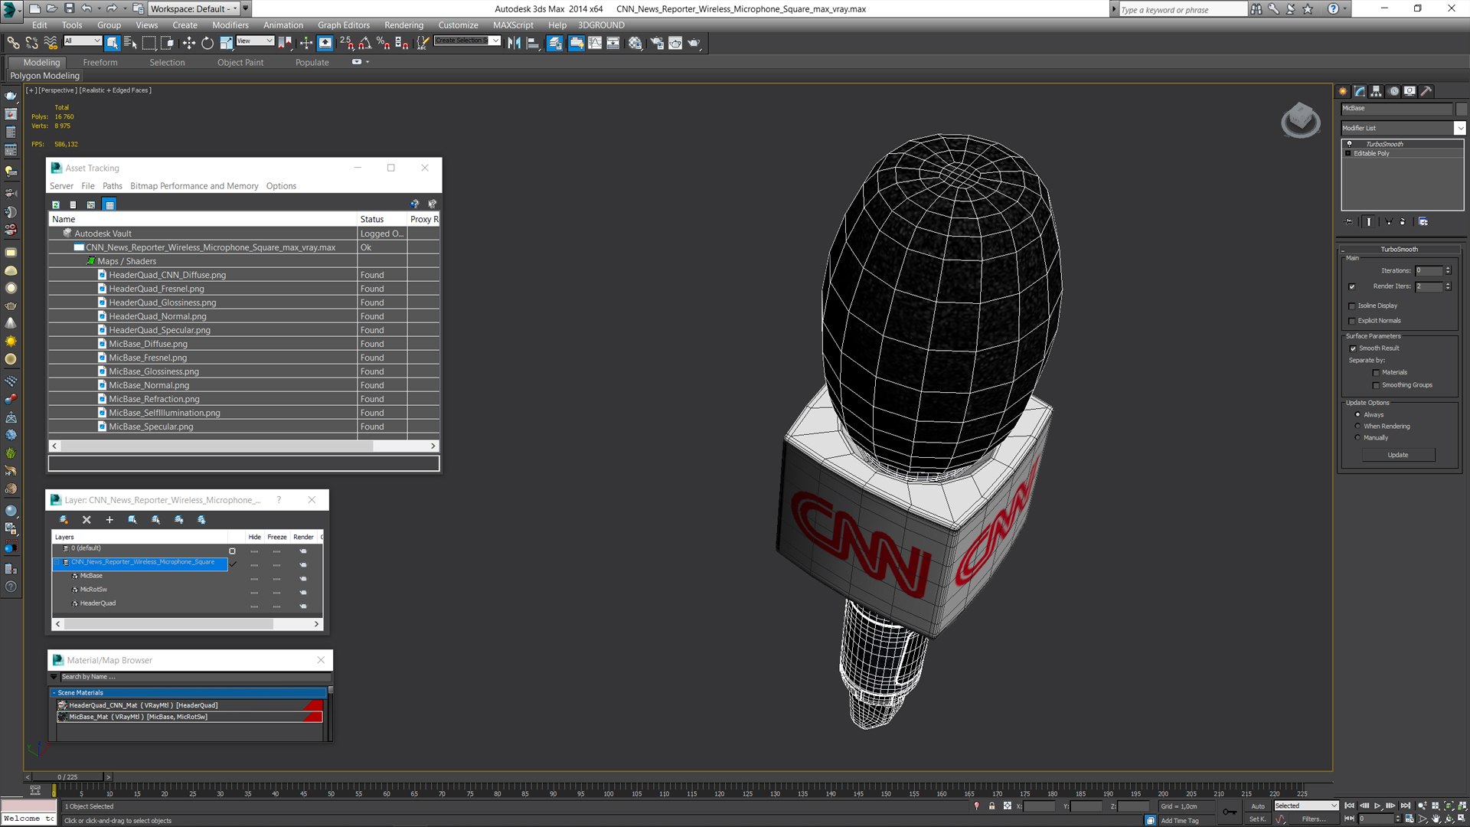Image resolution: width=1470 pixels, height=827 pixels.
Task: Choose the Select and Rotate tool
Action: pyautogui.click(x=207, y=43)
